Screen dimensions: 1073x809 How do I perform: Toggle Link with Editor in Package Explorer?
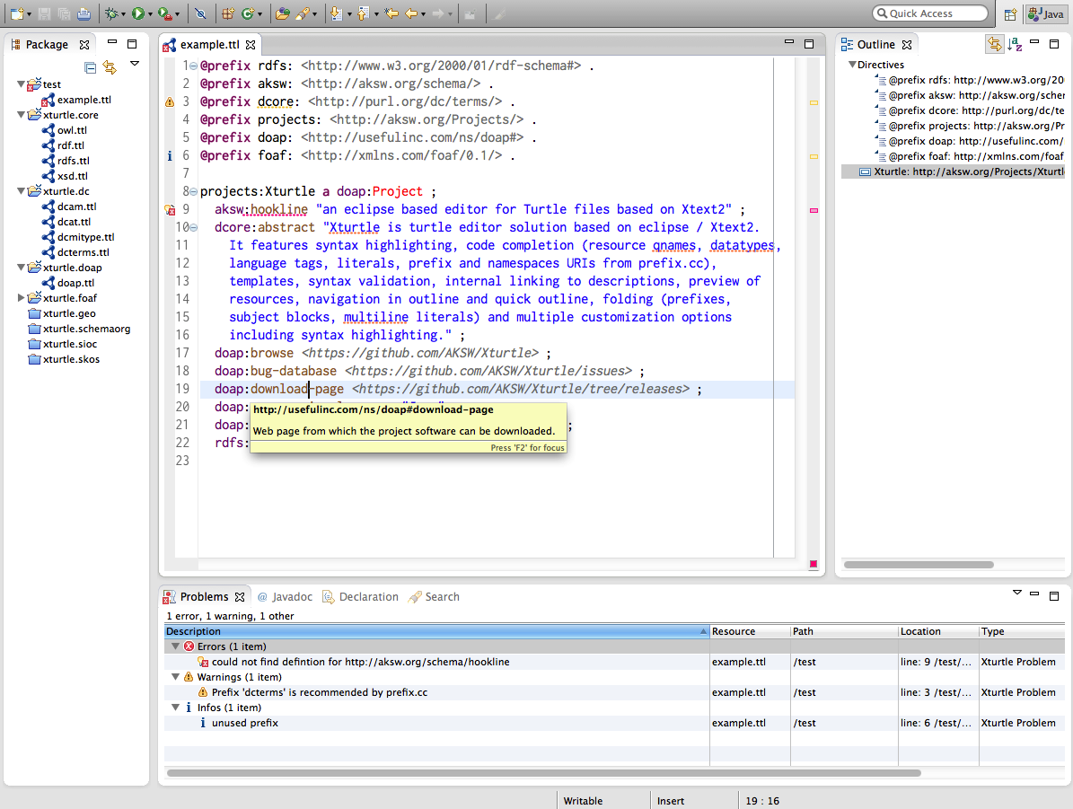point(110,67)
